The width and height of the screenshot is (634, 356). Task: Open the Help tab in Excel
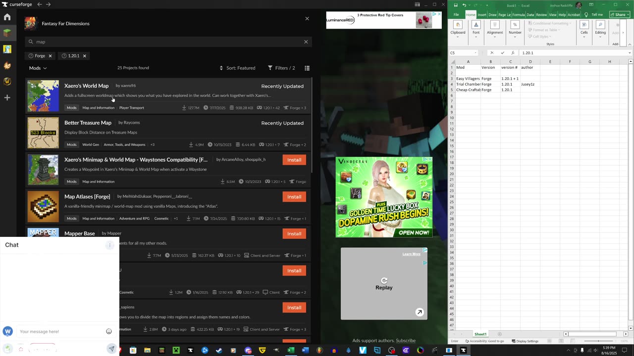(x=562, y=15)
